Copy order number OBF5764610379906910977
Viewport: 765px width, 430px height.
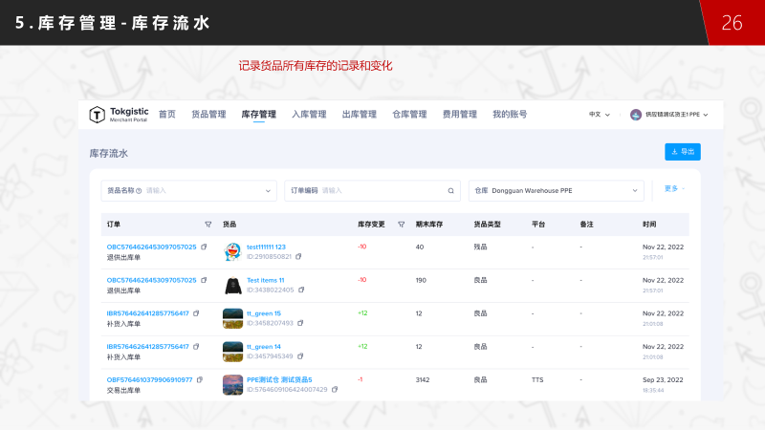[200, 379]
